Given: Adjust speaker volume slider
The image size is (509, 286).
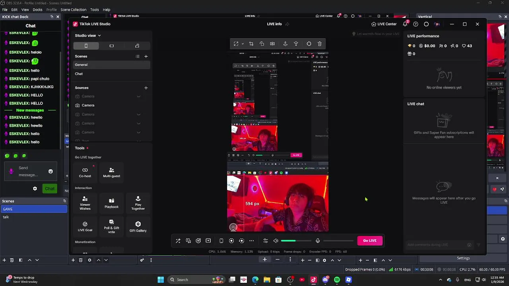Looking at the screenshot, I should 296,241.
